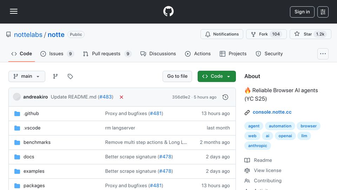Select the browser topic tag
337x190 pixels.
click(309, 126)
